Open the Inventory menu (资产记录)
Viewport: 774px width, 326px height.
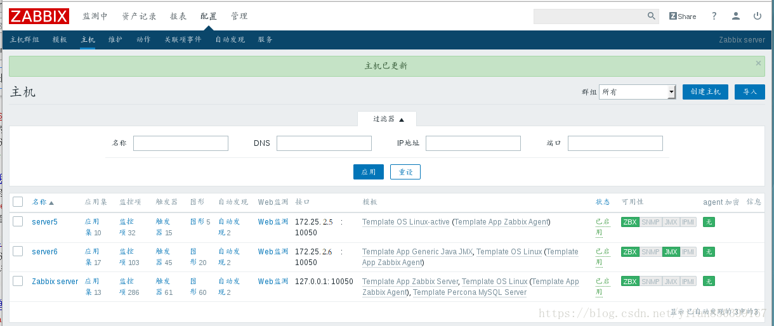tap(139, 16)
